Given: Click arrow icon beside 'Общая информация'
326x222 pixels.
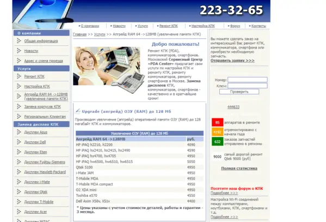Looking at the screenshot, I should pyautogui.click(x=19, y=41).
